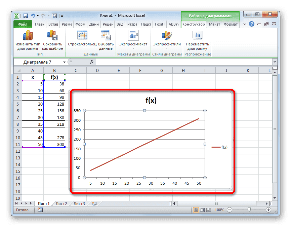Enable the Обычный view in status bar
Image resolution: width=291 pixels, height=227 pixels.
click(x=196, y=209)
